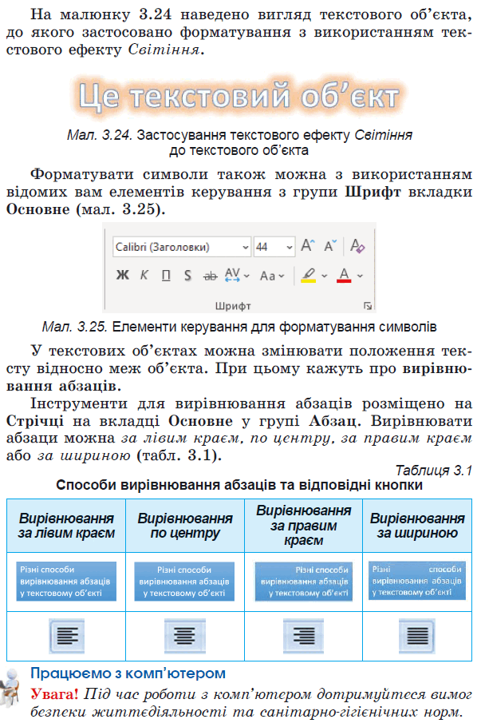The image size is (481, 723).
Task: Click the 'Мал. 3.25.' caption label
Action: pyautogui.click(x=74, y=327)
